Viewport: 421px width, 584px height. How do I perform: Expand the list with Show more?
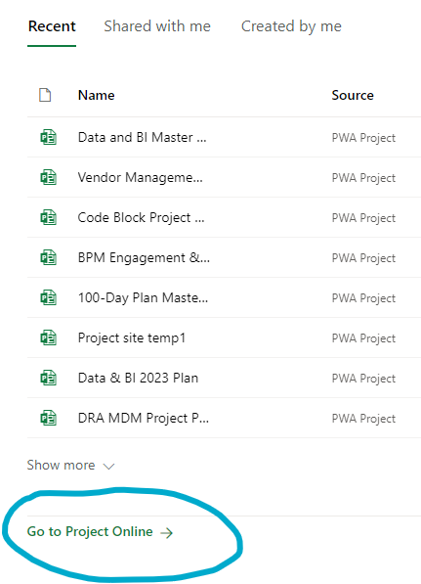click(x=61, y=466)
